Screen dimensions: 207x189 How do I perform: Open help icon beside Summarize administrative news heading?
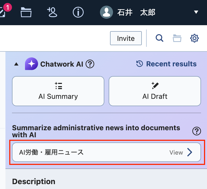click(197, 131)
